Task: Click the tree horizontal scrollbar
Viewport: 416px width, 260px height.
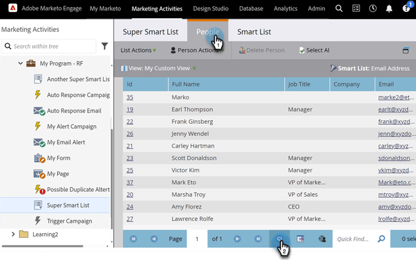Action: pyautogui.click(x=43, y=246)
